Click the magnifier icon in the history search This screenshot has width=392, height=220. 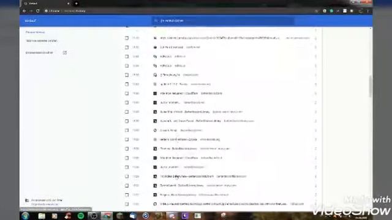(x=156, y=21)
